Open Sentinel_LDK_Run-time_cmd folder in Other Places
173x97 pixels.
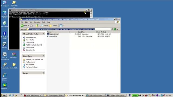[34, 60]
